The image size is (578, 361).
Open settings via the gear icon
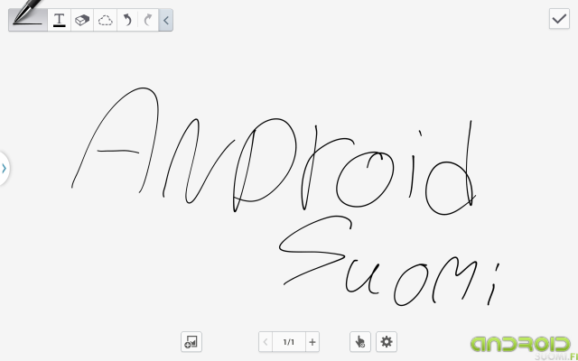[x=387, y=342]
